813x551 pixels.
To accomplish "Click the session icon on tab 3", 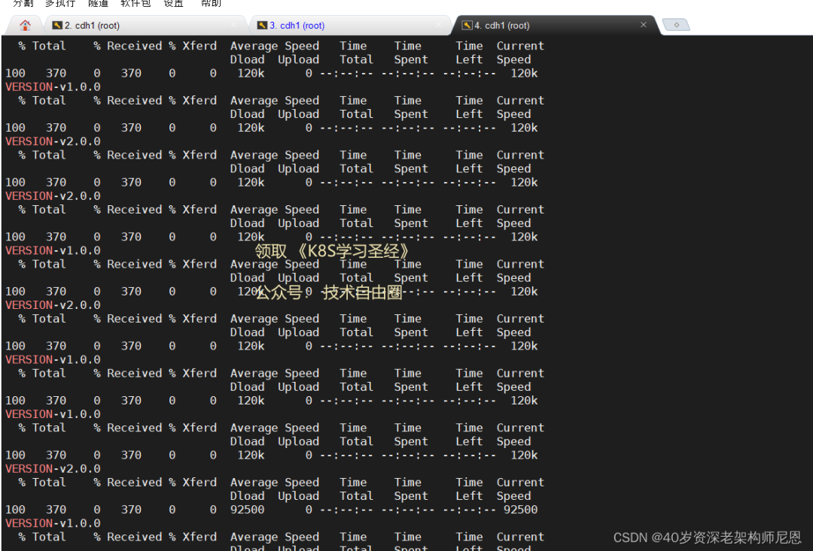I will click(x=263, y=25).
